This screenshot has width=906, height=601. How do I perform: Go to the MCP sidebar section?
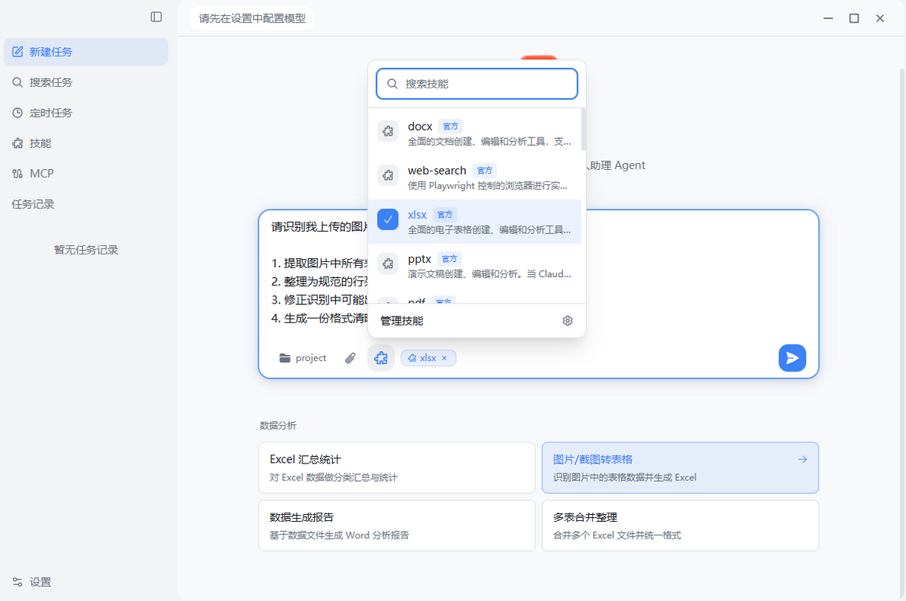click(42, 173)
